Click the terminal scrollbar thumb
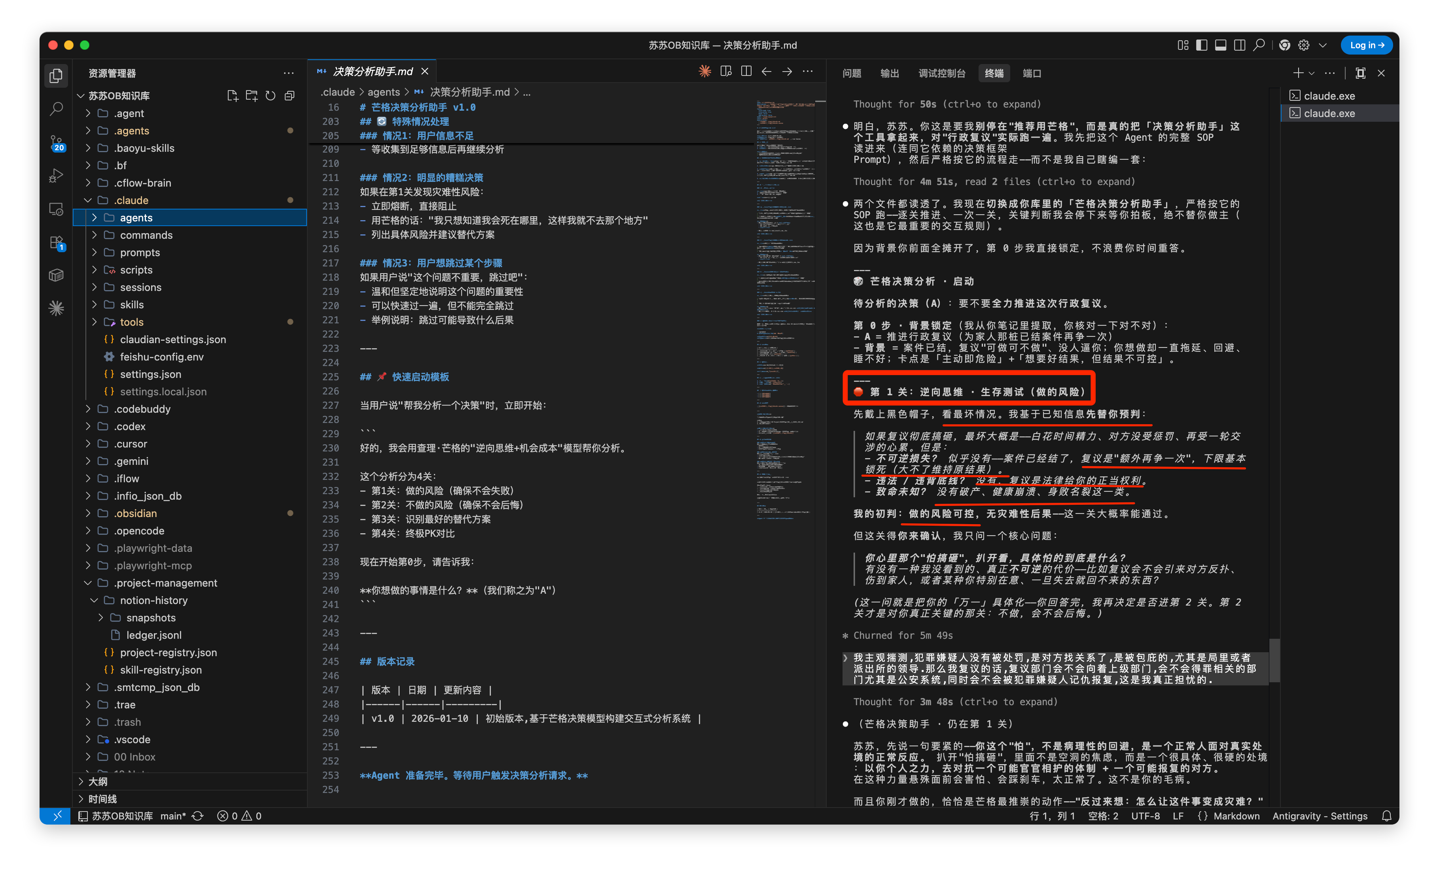The width and height of the screenshot is (1439, 872). click(1275, 660)
